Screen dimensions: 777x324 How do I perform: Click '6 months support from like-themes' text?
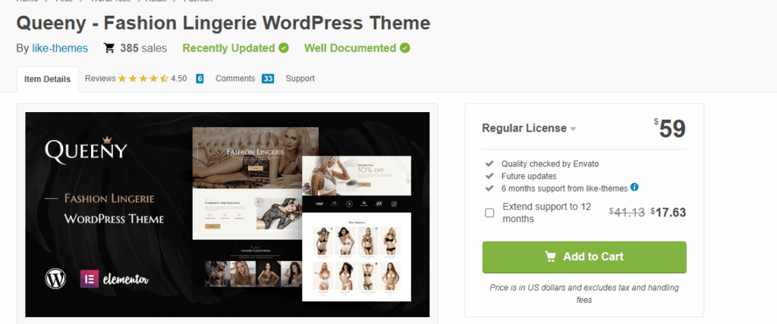click(x=565, y=188)
